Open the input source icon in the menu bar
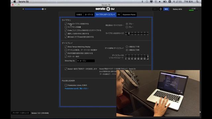The image size is (212, 119). 170,1
